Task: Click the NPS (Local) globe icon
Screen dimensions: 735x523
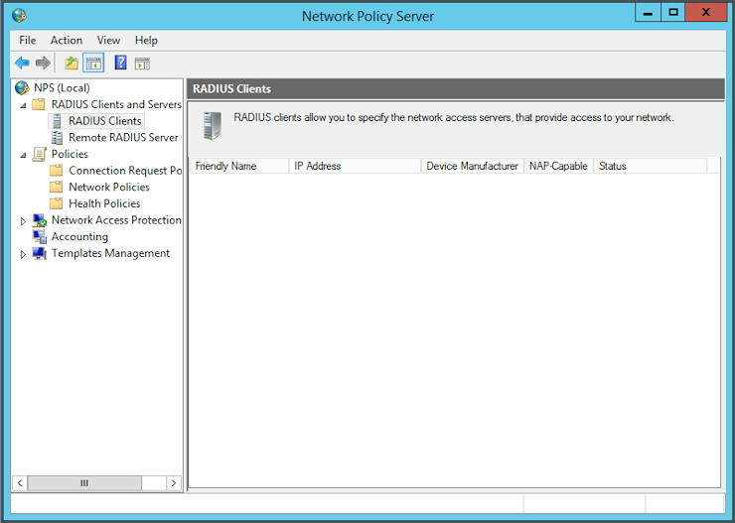Action: pos(22,87)
